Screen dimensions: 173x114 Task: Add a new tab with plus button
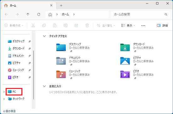pyautogui.click(x=61, y=5)
